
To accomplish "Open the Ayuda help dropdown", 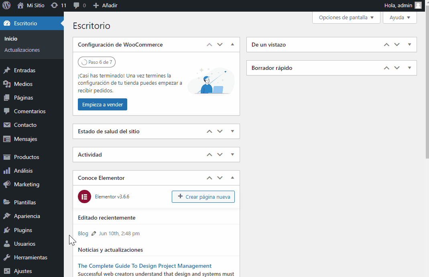I will point(400,18).
